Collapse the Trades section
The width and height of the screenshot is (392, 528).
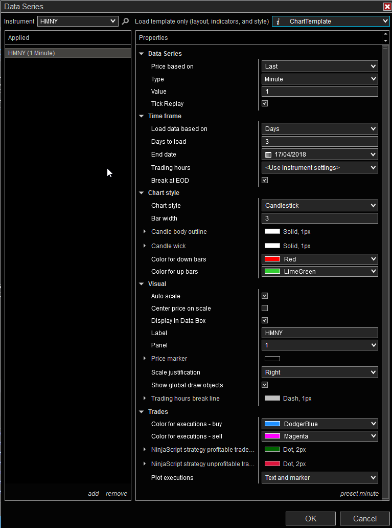[142, 411]
